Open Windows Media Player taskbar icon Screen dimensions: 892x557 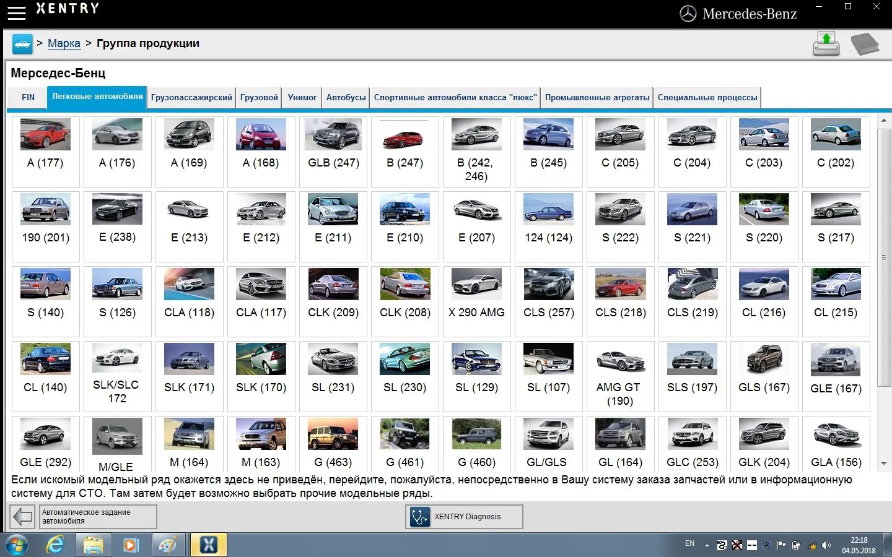pos(131,545)
